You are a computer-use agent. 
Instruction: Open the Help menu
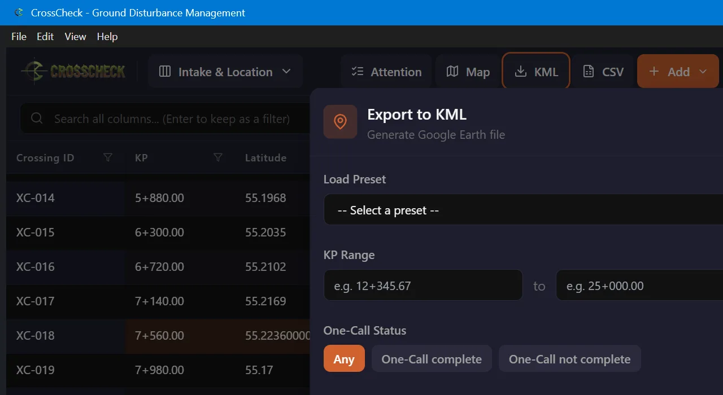(x=107, y=36)
